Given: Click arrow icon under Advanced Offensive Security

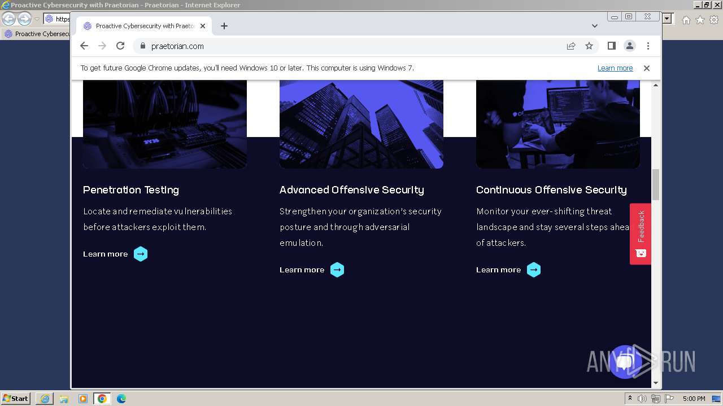Looking at the screenshot, I should [x=337, y=270].
